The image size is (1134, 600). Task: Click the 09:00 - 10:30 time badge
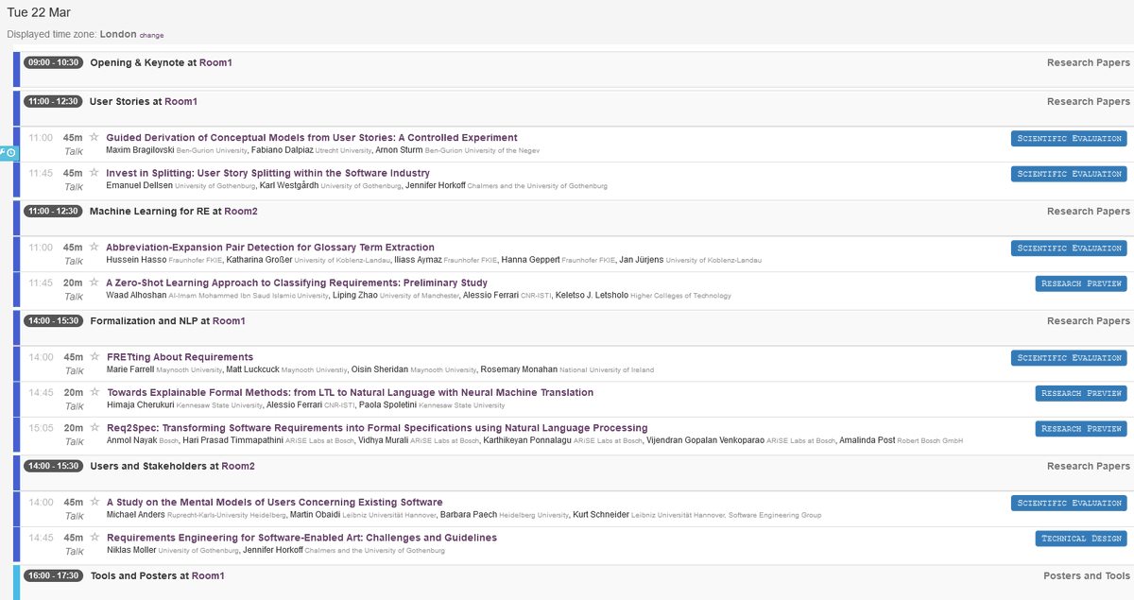[53, 62]
